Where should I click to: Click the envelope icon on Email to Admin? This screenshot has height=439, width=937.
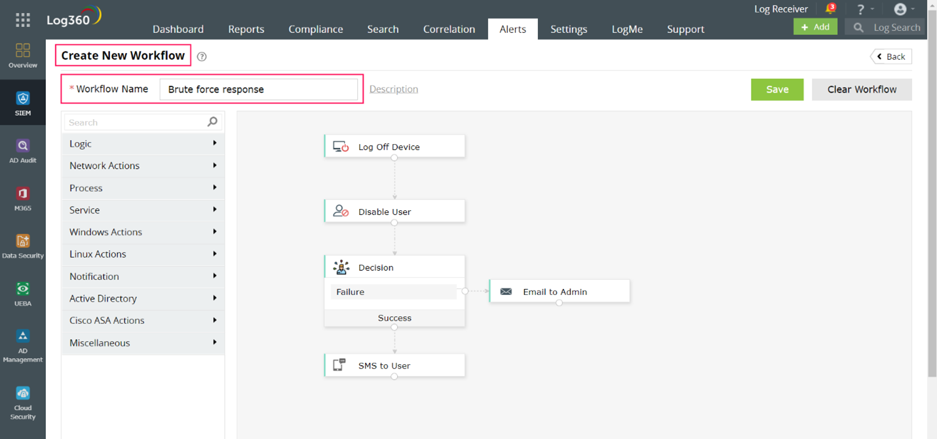click(x=506, y=290)
